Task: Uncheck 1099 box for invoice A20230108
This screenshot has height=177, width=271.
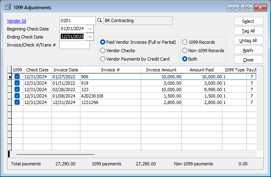Action: pyautogui.click(x=17, y=96)
